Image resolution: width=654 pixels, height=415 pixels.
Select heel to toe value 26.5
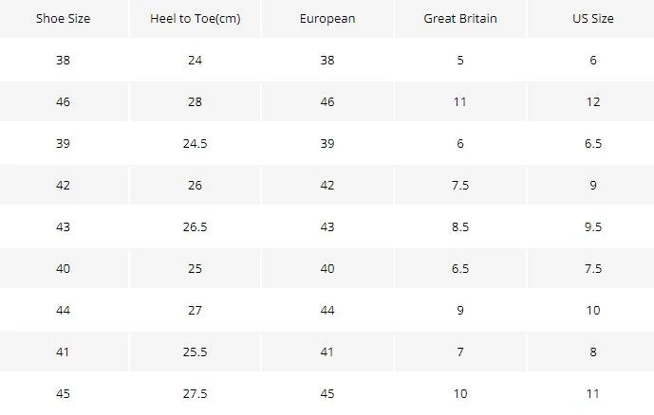pyautogui.click(x=196, y=226)
